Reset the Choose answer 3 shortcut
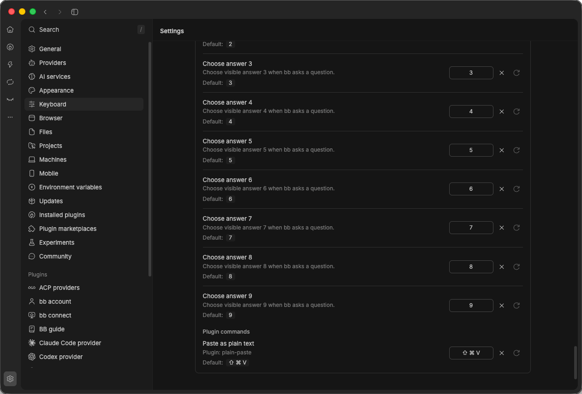This screenshot has height=394, width=582. click(x=517, y=73)
